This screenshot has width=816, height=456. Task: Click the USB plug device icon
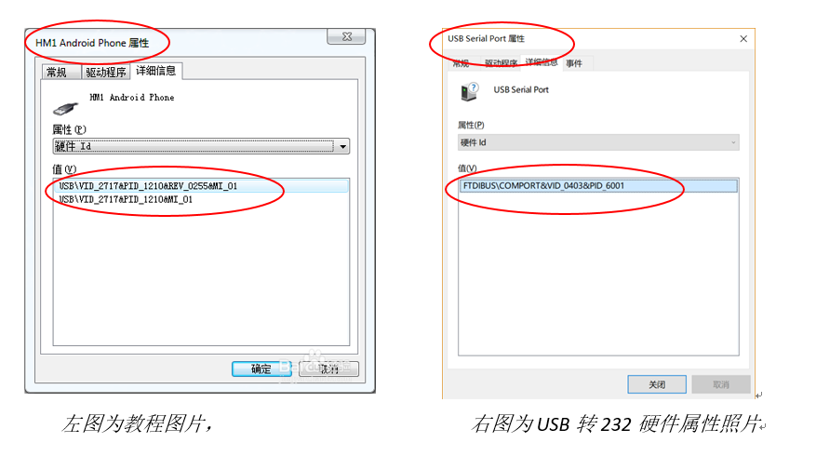coord(65,109)
